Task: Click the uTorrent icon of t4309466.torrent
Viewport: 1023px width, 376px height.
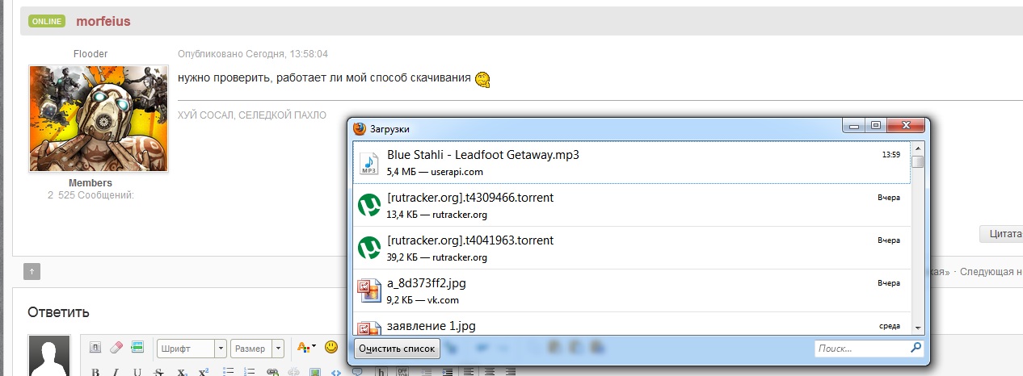Action: pyautogui.click(x=369, y=205)
